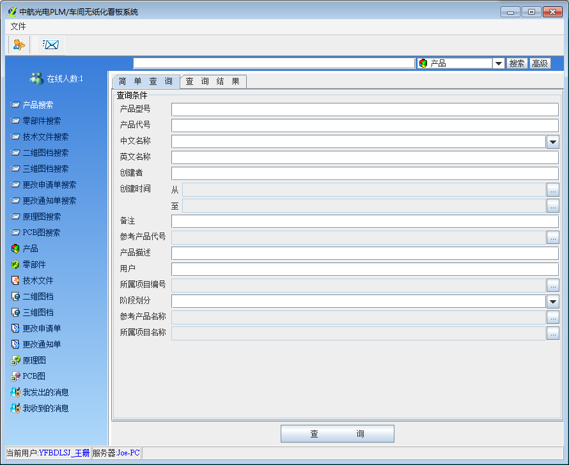Click browse button for 参考产品名称
The height and width of the screenshot is (465, 569).
click(x=552, y=317)
